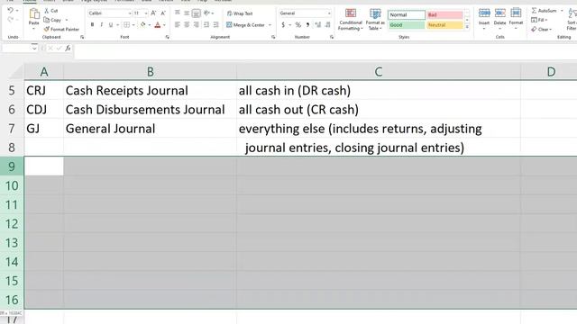Set Top Align for cell text

tap(178, 13)
